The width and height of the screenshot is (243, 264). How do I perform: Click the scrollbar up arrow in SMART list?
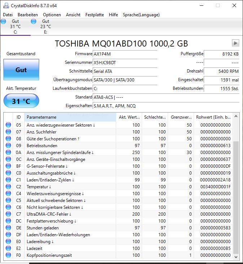[236, 116]
